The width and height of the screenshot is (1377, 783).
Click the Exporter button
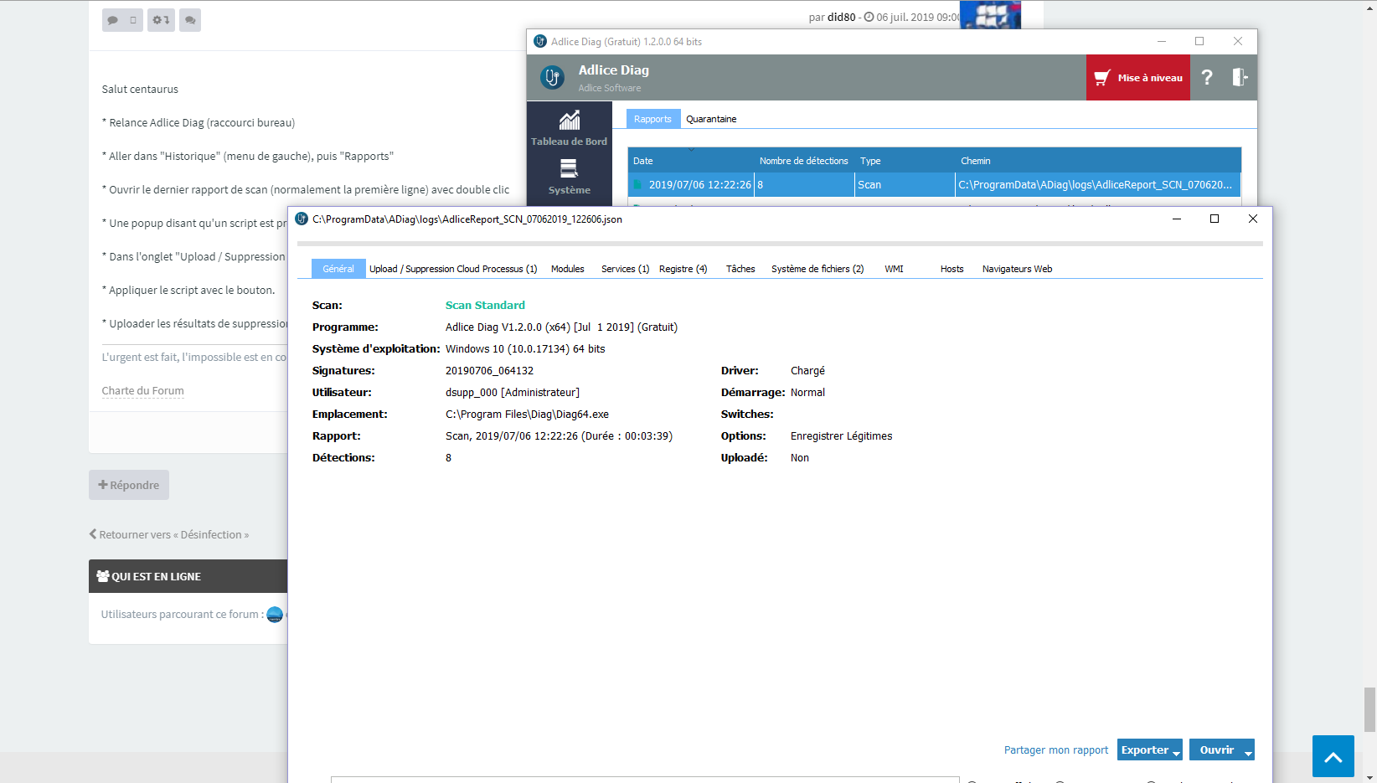tap(1144, 750)
